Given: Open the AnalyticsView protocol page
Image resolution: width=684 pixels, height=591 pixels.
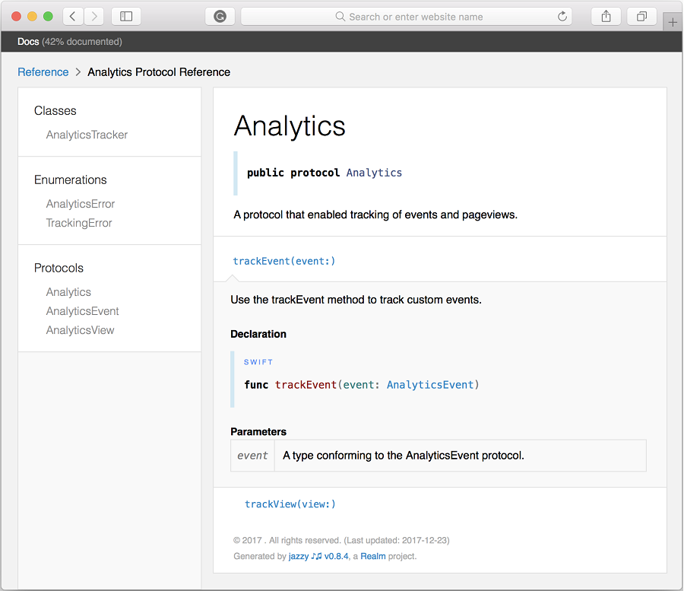Looking at the screenshot, I should point(81,330).
